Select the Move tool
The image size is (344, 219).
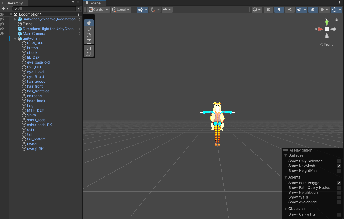click(x=89, y=29)
